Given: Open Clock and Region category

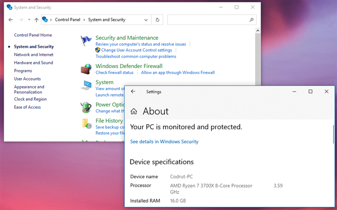Looking at the screenshot, I should (x=30, y=99).
